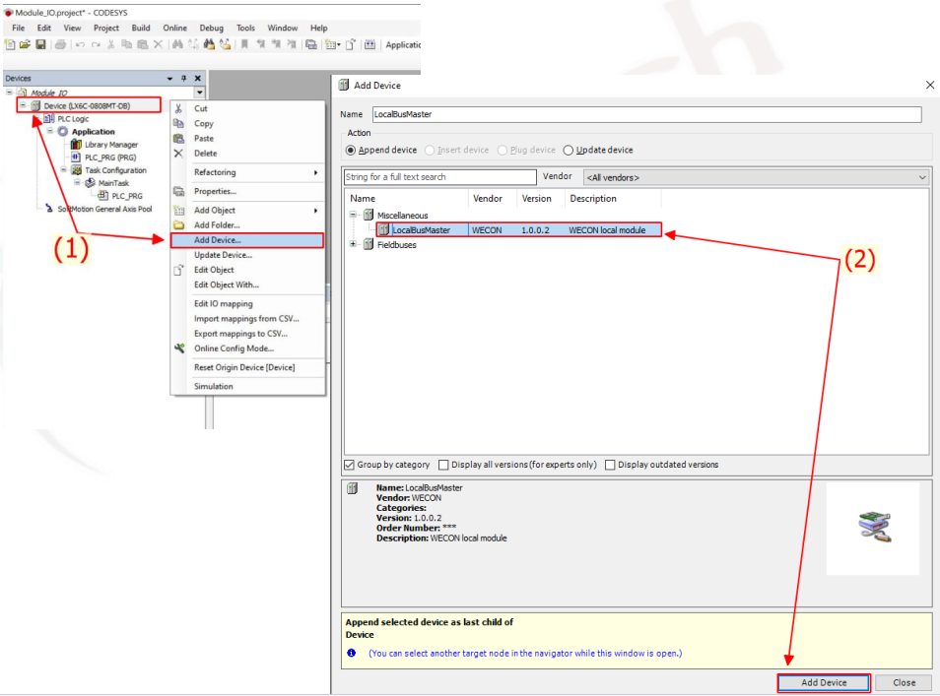Collapse the Miscellaneous category

(354, 215)
